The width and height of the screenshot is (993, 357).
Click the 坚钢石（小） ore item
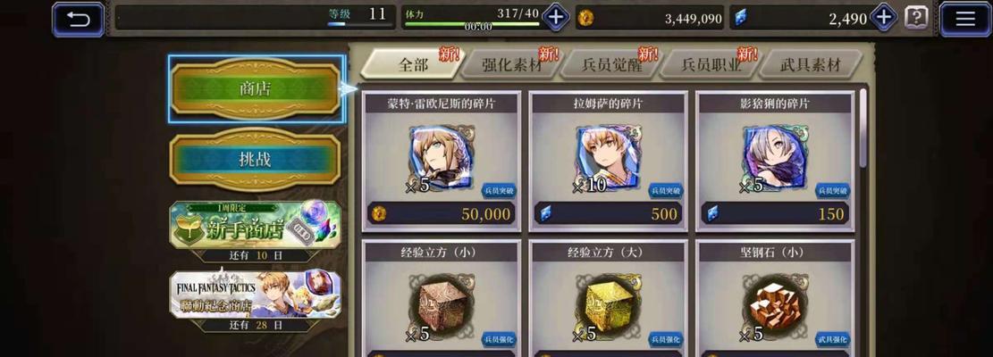pos(775,305)
